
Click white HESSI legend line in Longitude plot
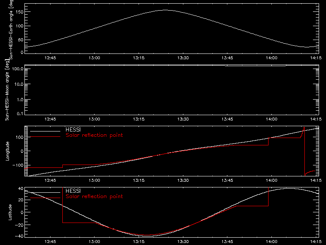coord(45,131)
